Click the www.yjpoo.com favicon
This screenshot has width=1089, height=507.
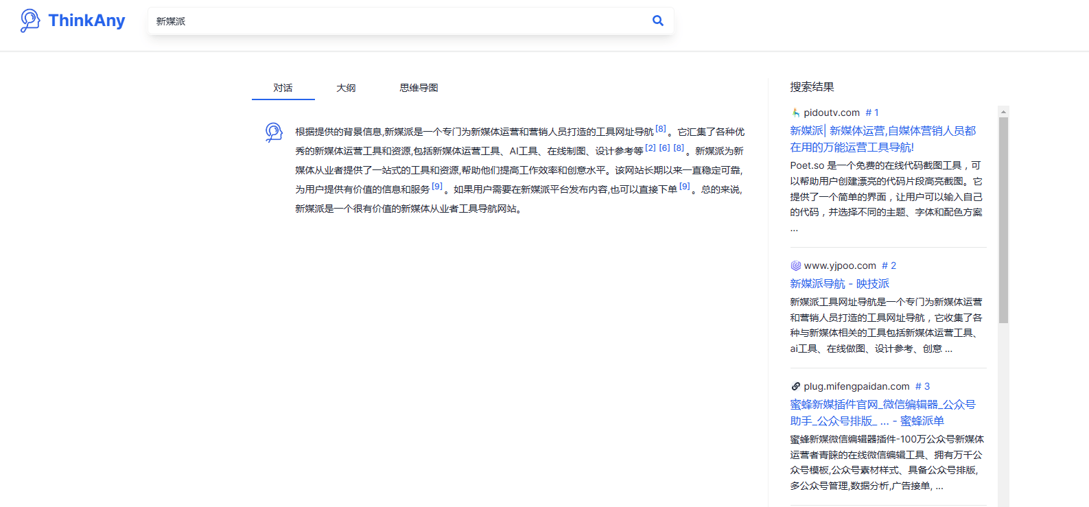[795, 266]
